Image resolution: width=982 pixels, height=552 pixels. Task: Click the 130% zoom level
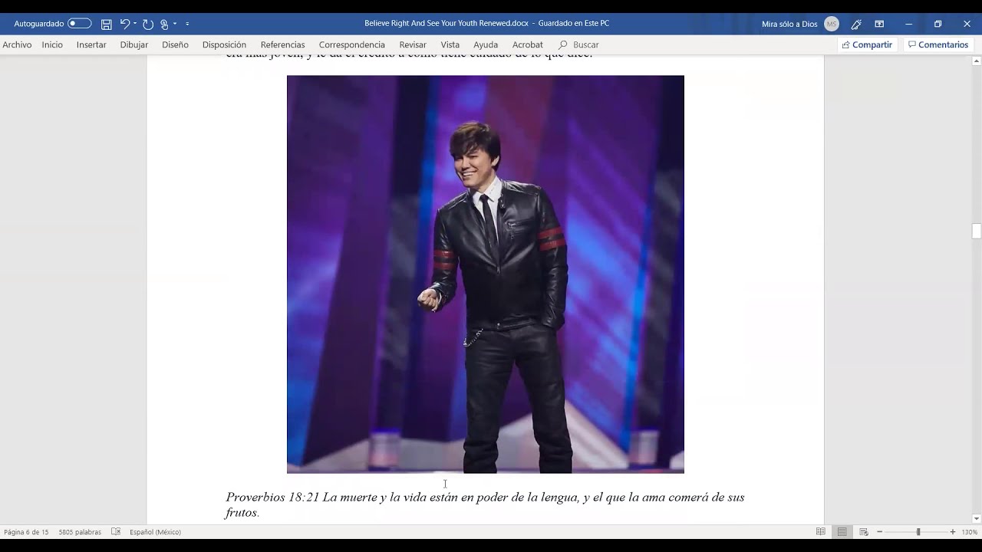970,532
